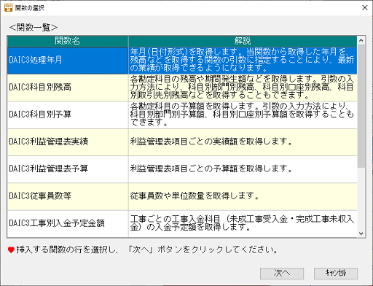Click the vertical scrollbar thumb
373x286 pixels.
pyautogui.click(x=361, y=106)
